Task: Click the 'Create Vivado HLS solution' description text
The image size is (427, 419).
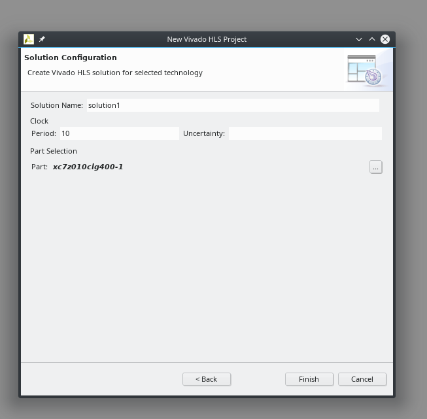Action: point(115,73)
